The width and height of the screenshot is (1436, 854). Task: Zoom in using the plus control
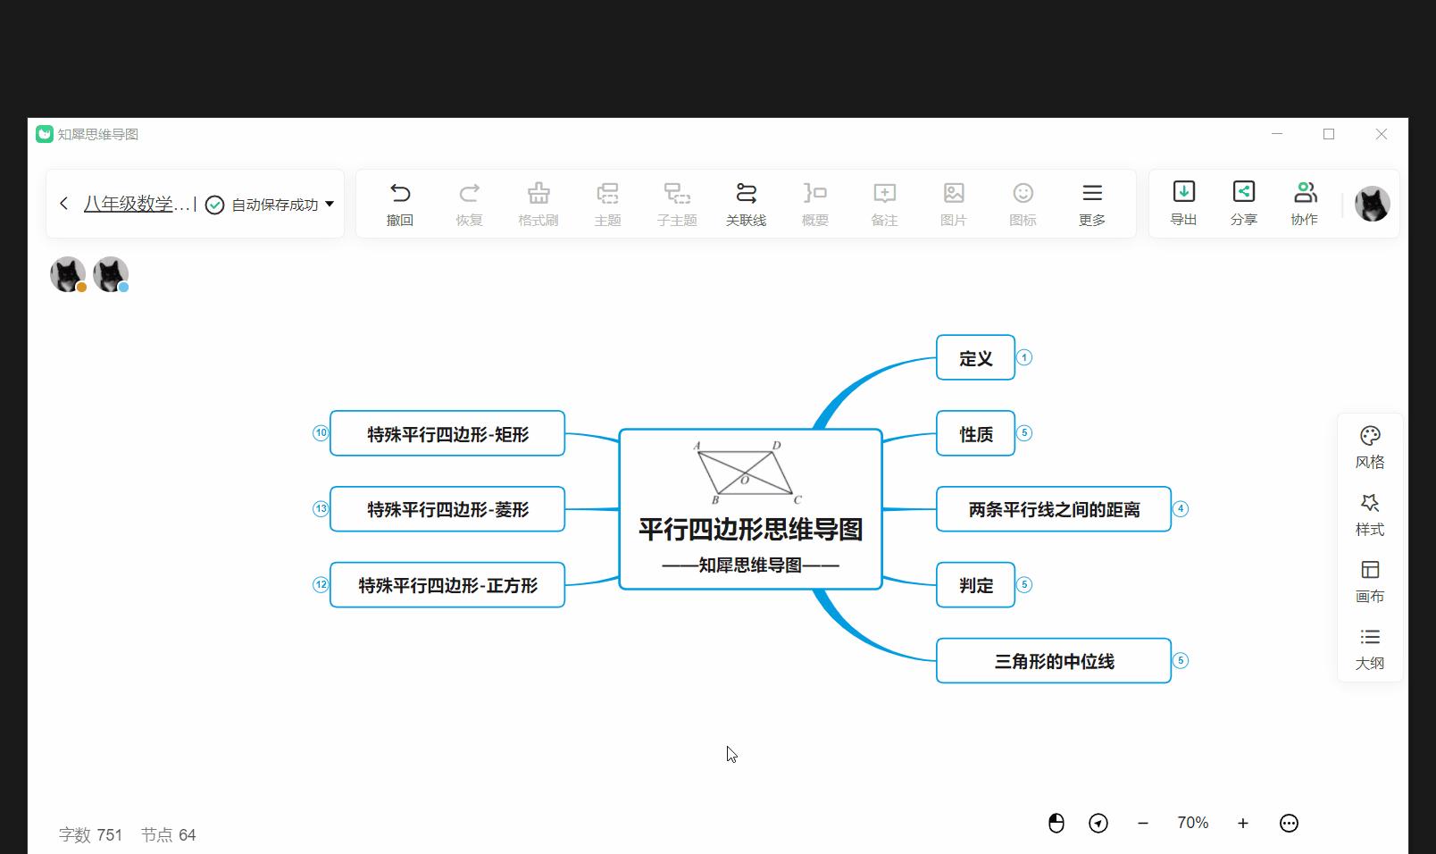point(1242,823)
